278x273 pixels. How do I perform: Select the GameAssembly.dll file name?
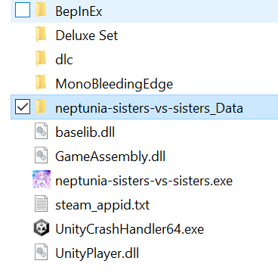[110, 157]
